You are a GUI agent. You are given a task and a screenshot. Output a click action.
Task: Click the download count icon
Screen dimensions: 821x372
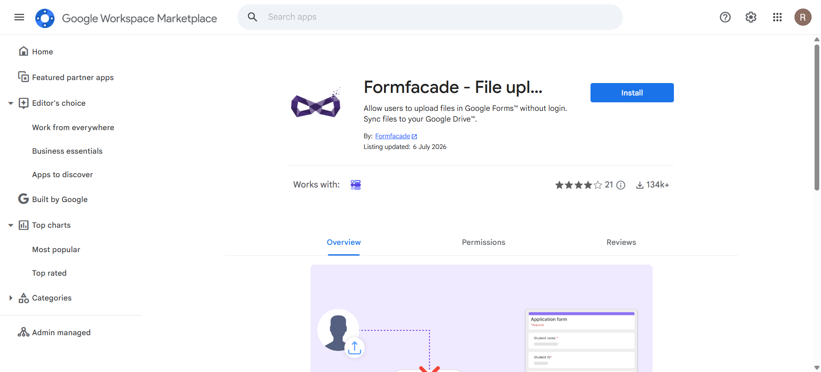pyautogui.click(x=640, y=185)
